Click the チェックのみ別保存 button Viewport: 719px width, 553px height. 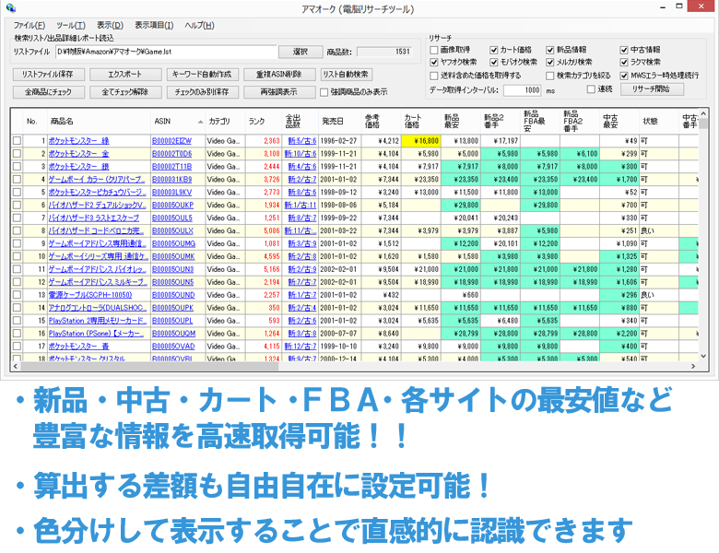[202, 92]
